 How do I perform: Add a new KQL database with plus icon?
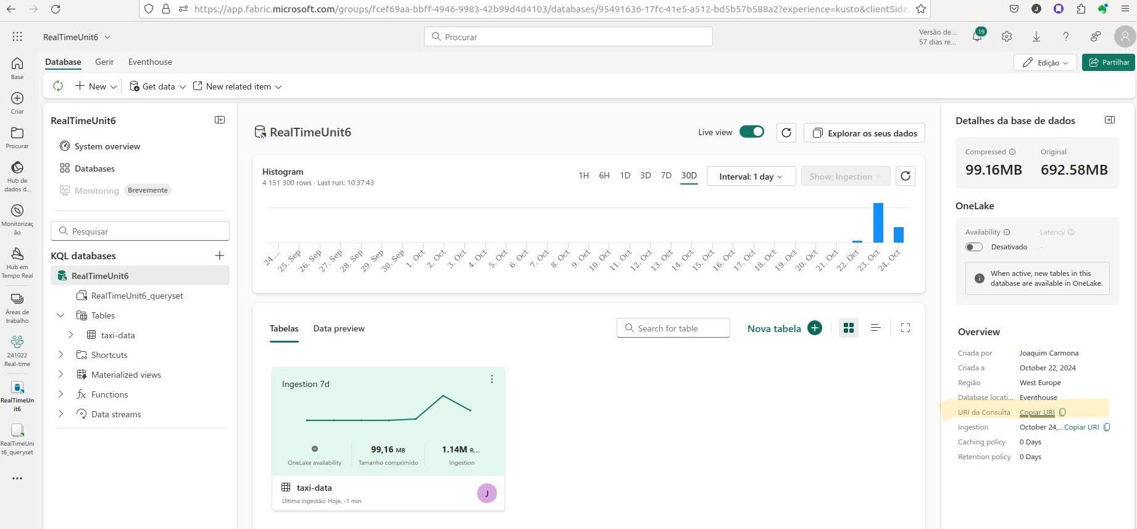click(x=220, y=256)
